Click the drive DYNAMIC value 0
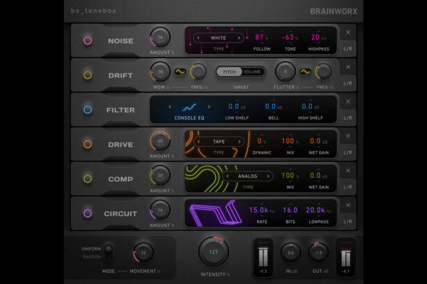The image size is (427, 284). click(260, 141)
